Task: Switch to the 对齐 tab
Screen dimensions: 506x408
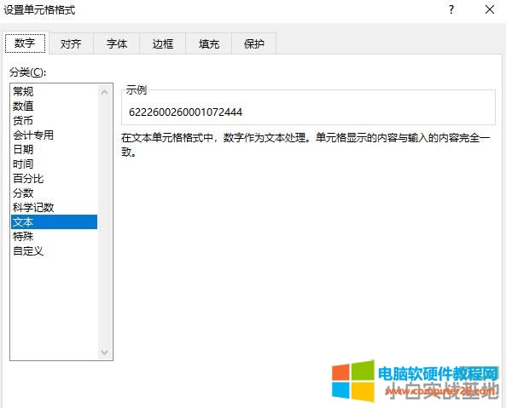Action: pos(71,43)
